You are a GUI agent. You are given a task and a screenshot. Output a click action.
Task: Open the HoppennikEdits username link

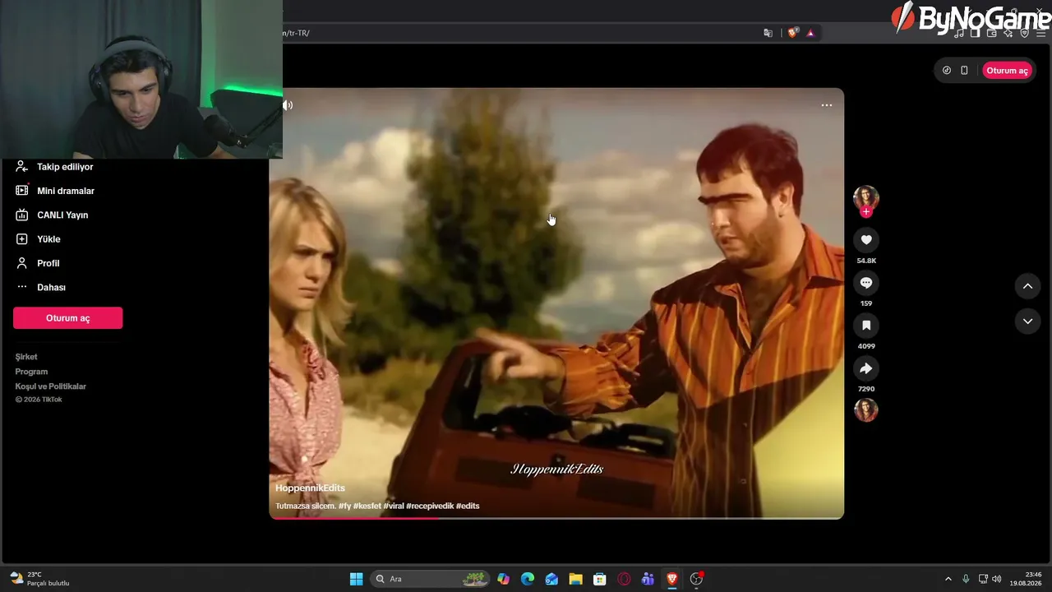(x=310, y=488)
